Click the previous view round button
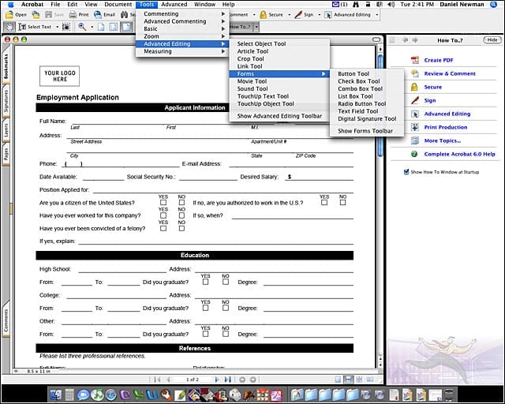This screenshot has height=404, width=505. coord(242,380)
